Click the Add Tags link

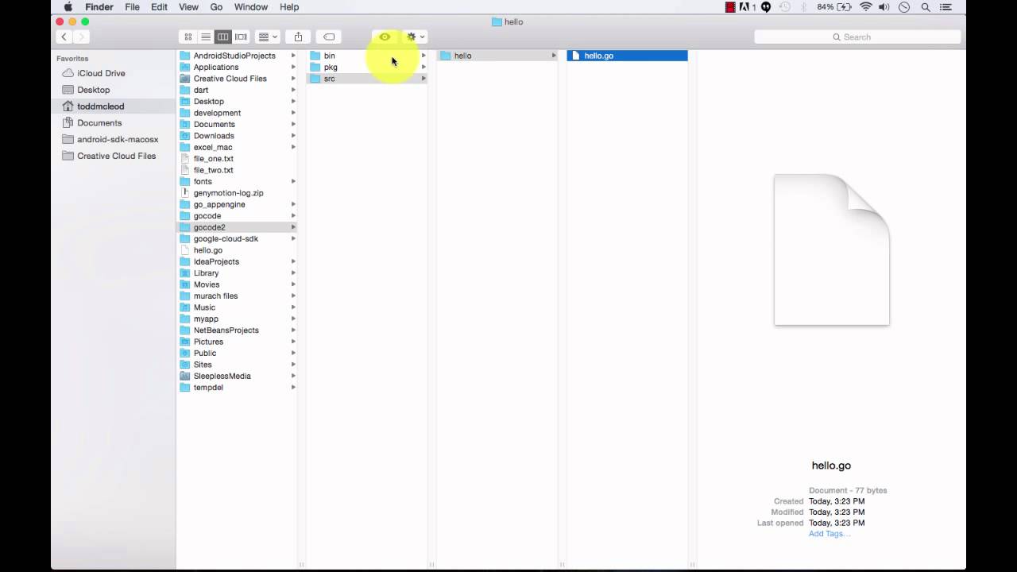pos(829,534)
